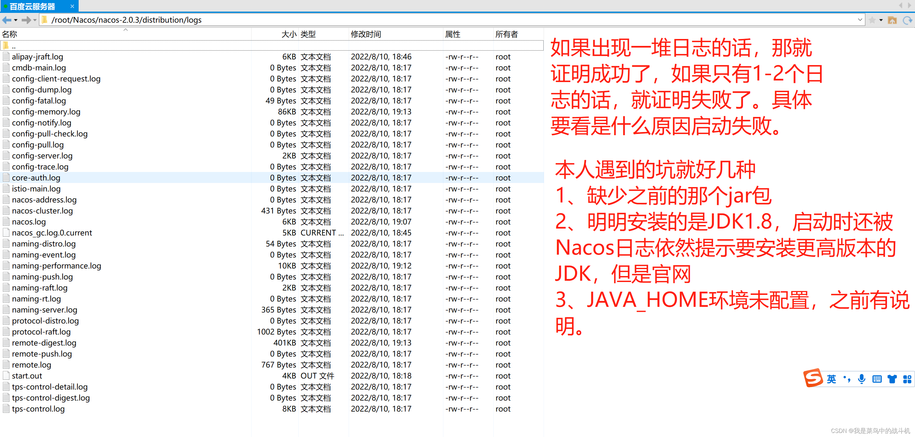
Task: Sort files by 大小 column header
Action: click(288, 34)
